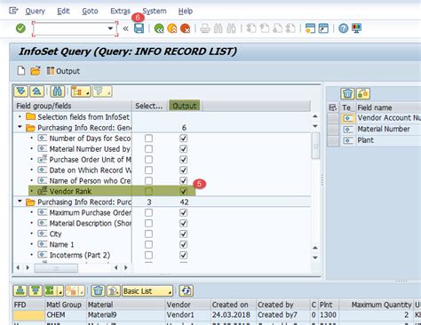The width and height of the screenshot is (421, 325).
Task: Open the Extras menu
Action: pos(120,12)
